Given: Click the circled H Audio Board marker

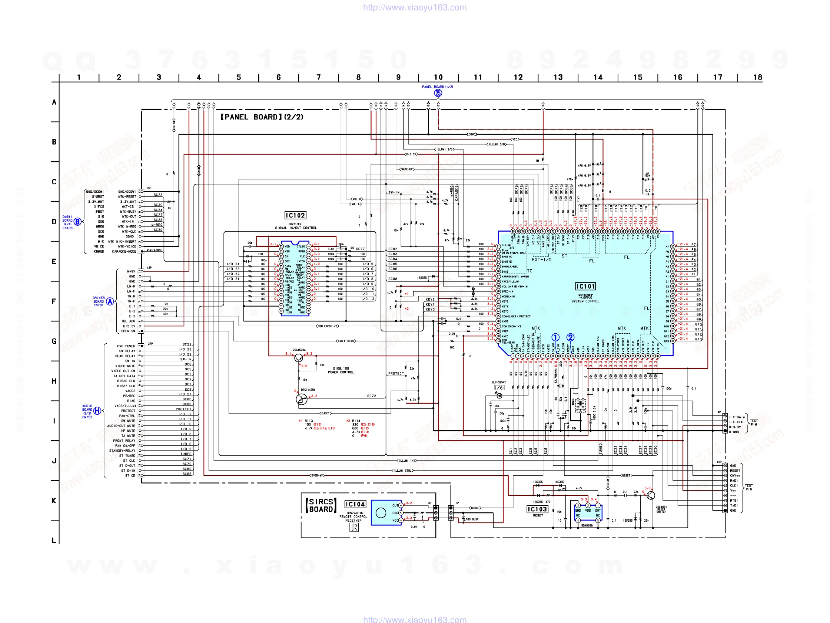Looking at the screenshot, I should [x=97, y=411].
